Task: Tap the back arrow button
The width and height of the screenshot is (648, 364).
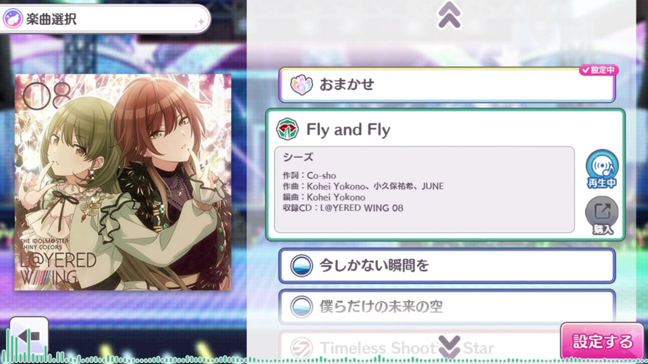Action: (x=29, y=336)
